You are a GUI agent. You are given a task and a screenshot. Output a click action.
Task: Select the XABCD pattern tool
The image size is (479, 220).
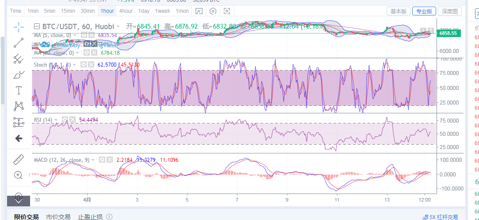(x=19, y=106)
